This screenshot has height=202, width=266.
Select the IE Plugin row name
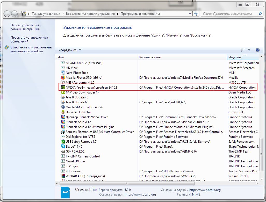click(x=71, y=166)
